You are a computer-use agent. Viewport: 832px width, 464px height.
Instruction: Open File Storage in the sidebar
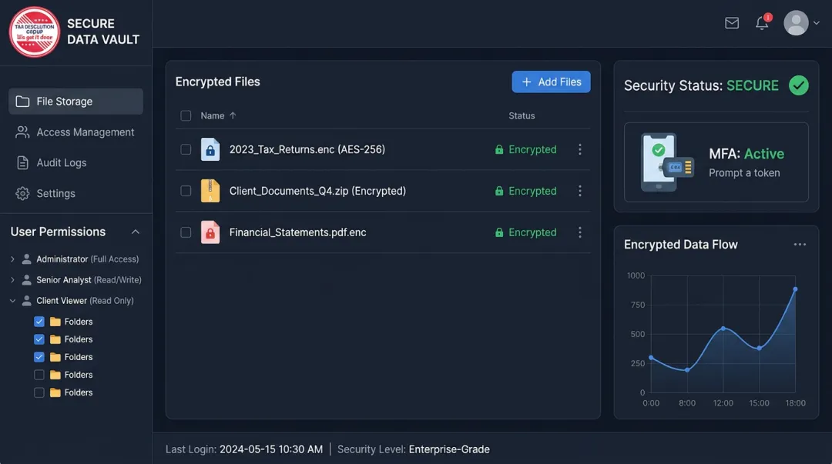point(75,102)
